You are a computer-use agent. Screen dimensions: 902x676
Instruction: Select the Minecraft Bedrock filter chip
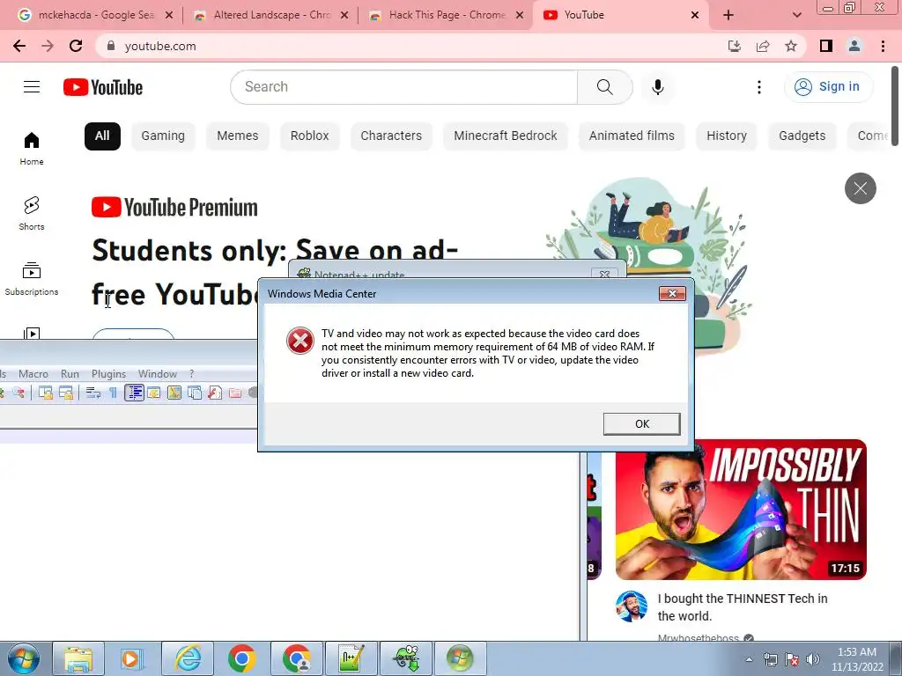pyautogui.click(x=505, y=136)
